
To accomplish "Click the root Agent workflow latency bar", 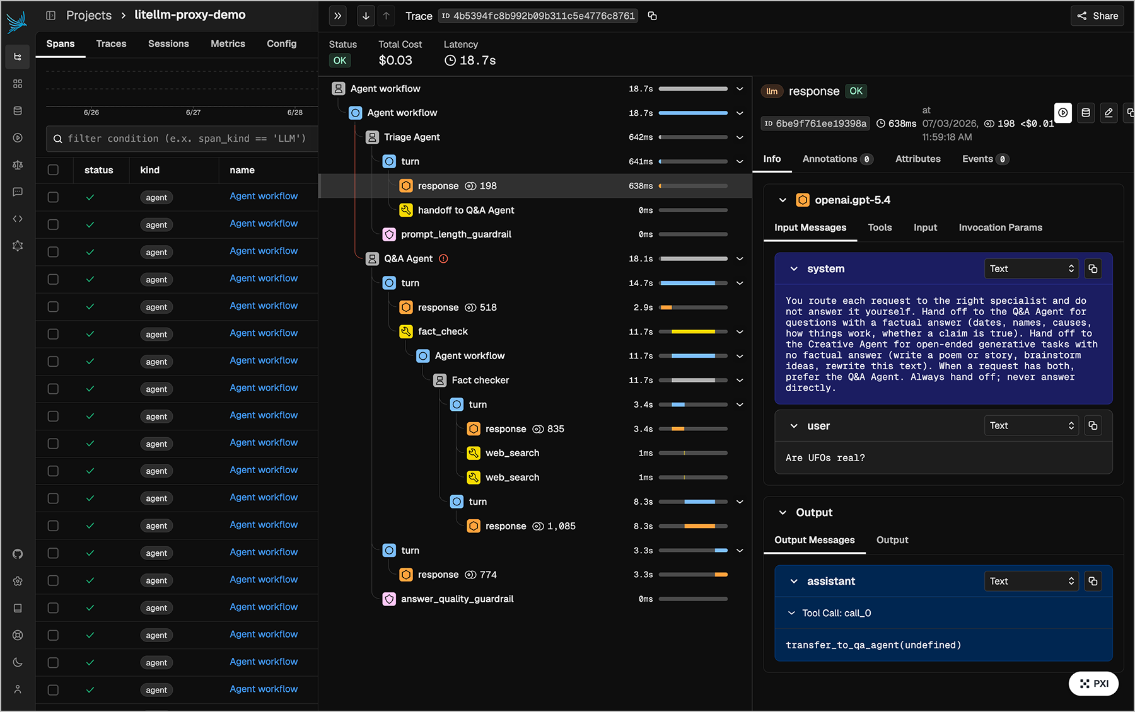I will coord(693,89).
